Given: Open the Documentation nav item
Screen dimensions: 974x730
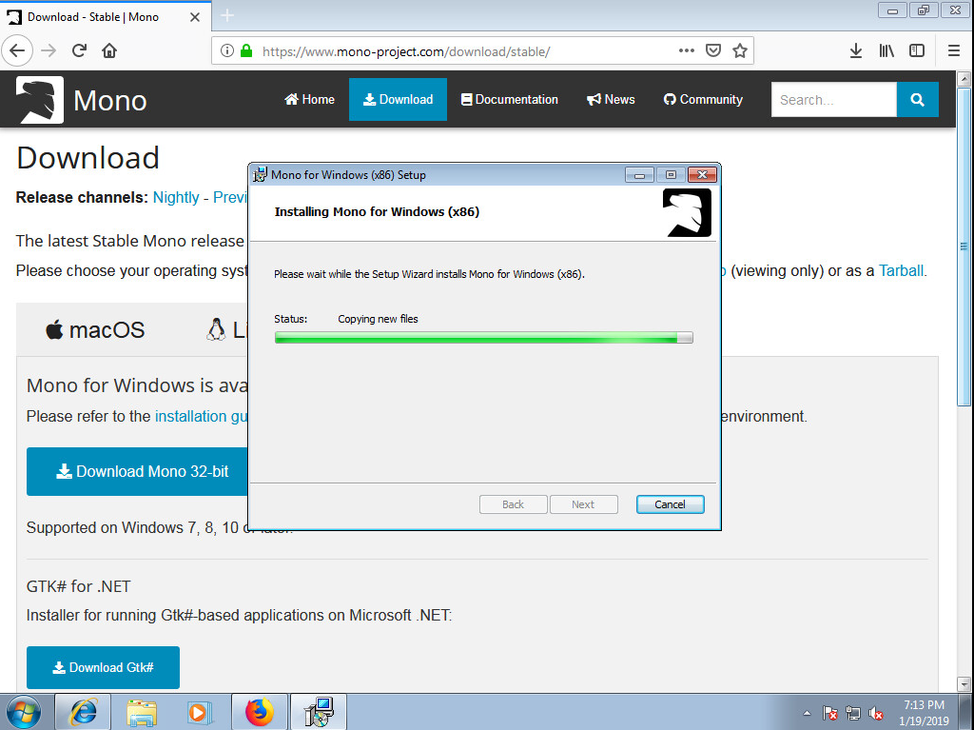Looking at the screenshot, I should (510, 100).
